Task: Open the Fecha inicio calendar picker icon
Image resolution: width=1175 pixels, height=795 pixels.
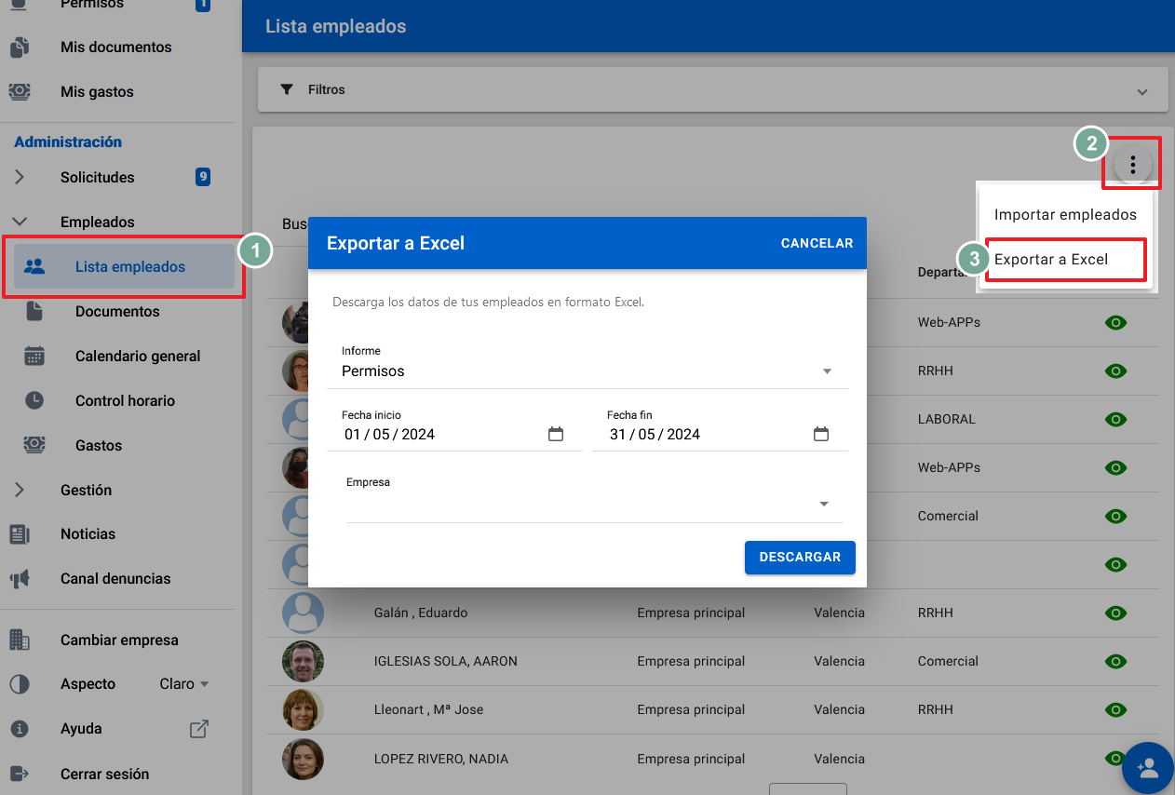Action: [556, 434]
